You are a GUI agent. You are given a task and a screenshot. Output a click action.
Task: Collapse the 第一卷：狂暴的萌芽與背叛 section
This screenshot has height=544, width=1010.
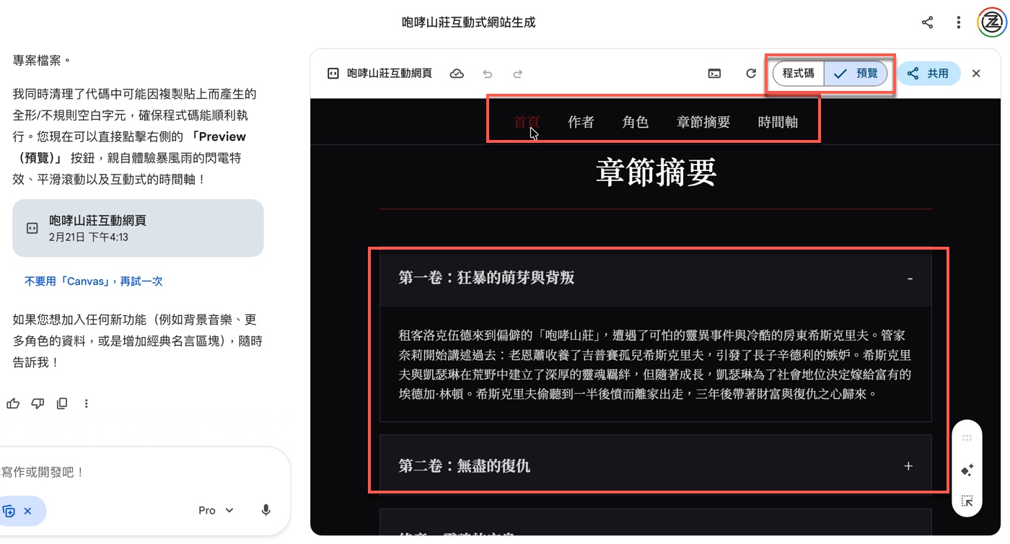click(x=909, y=278)
